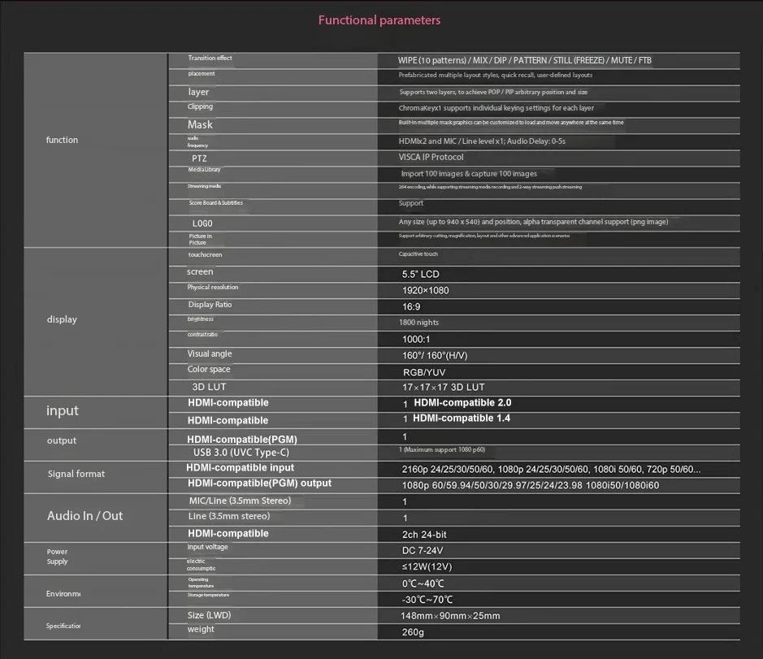Select the 'display' category cell

click(x=95, y=322)
